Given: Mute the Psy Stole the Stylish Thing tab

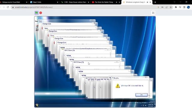Looking at the screenshot, I should click(117, 2).
